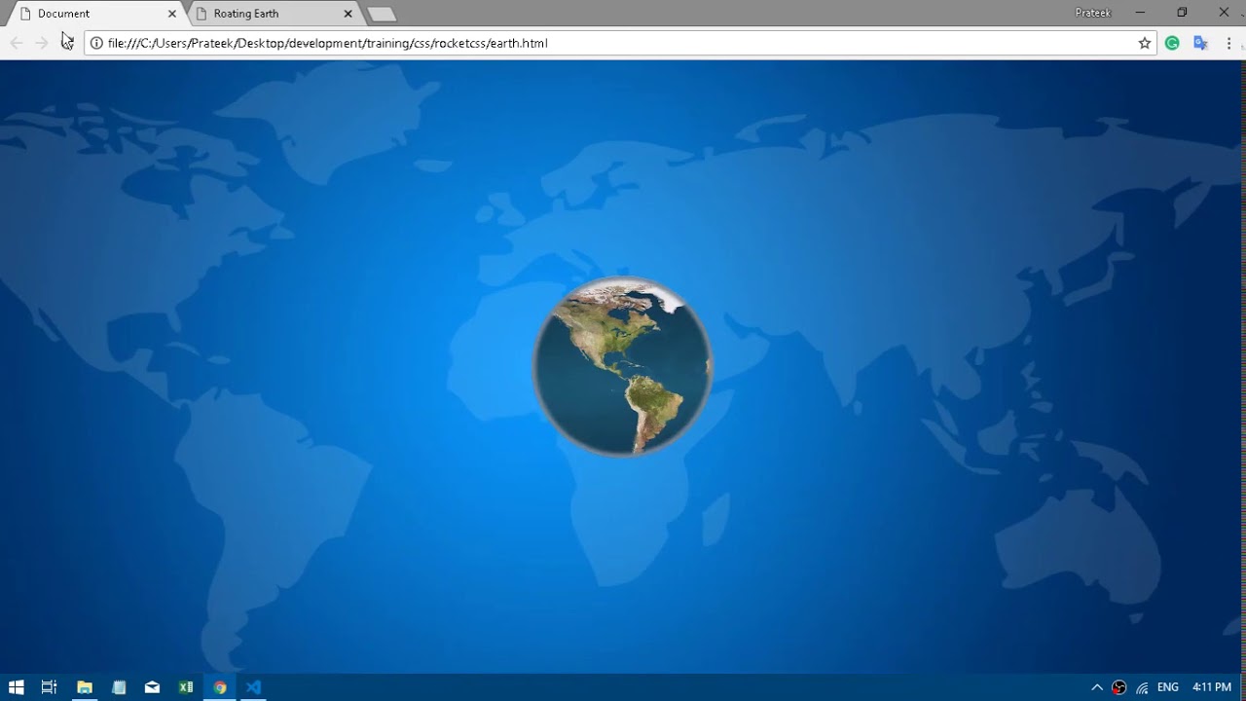Image resolution: width=1246 pixels, height=701 pixels.
Task: Show hidden system tray icons
Action: [1097, 687]
